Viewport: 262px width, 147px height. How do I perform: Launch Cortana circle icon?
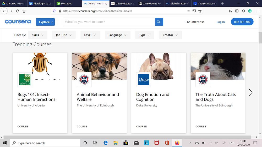click(x=85, y=143)
